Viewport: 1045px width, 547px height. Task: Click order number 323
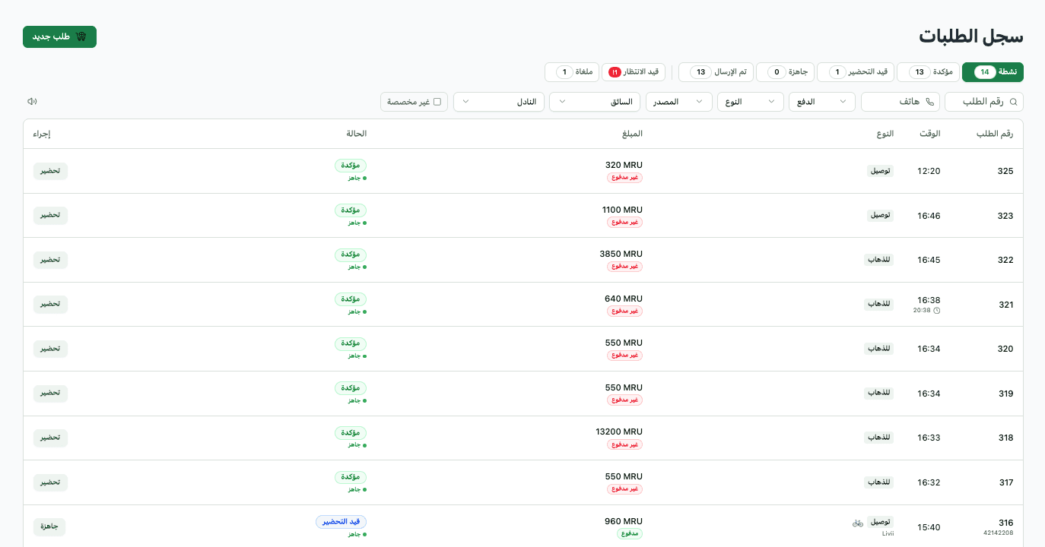[x=1005, y=216]
